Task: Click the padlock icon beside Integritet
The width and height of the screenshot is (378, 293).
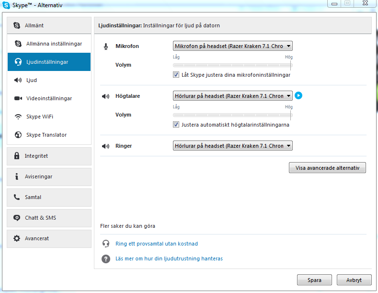Action: (x=17, y=156)
